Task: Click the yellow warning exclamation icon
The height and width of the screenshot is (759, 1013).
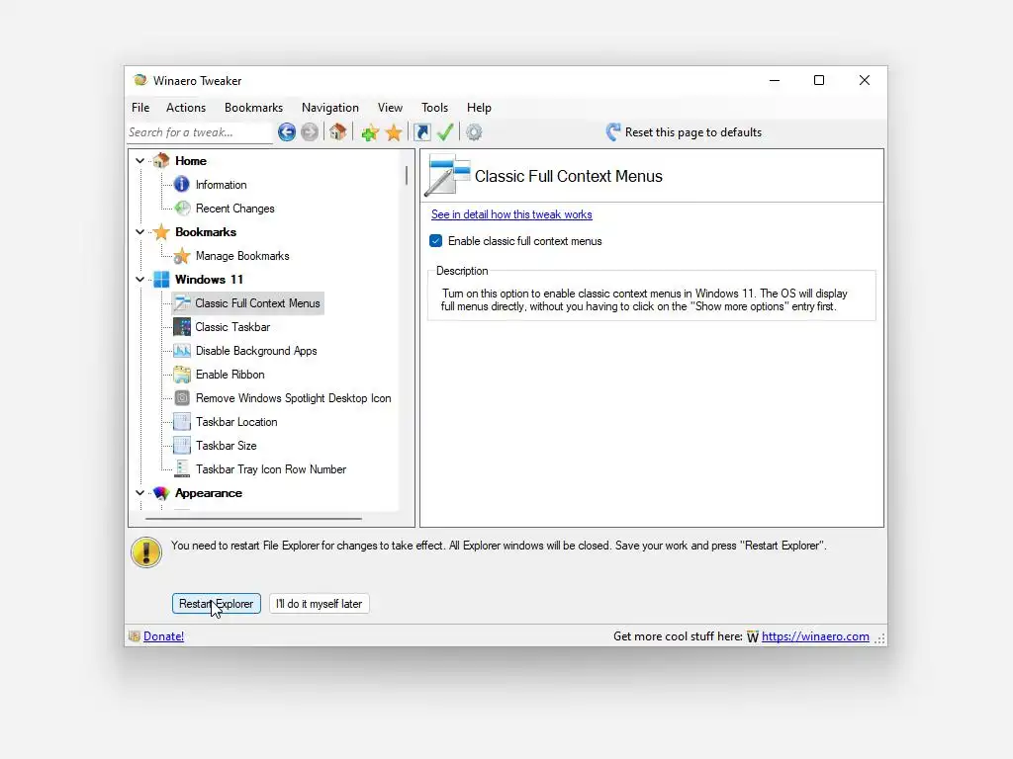Action: pos(146,552)
